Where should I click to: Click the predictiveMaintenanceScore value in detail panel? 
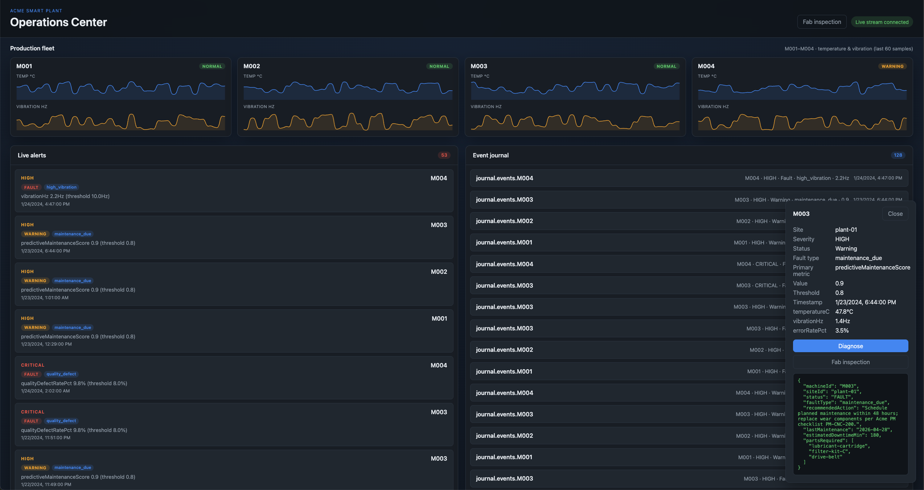tap(872, 267)
